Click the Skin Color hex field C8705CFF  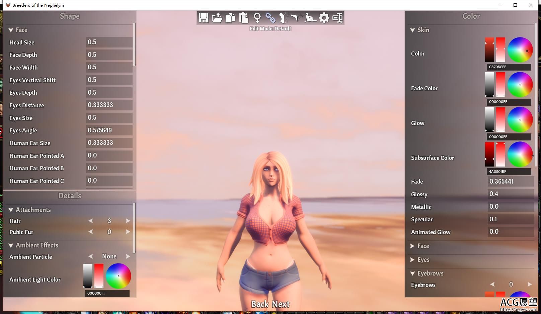click(x=509, y=67)
